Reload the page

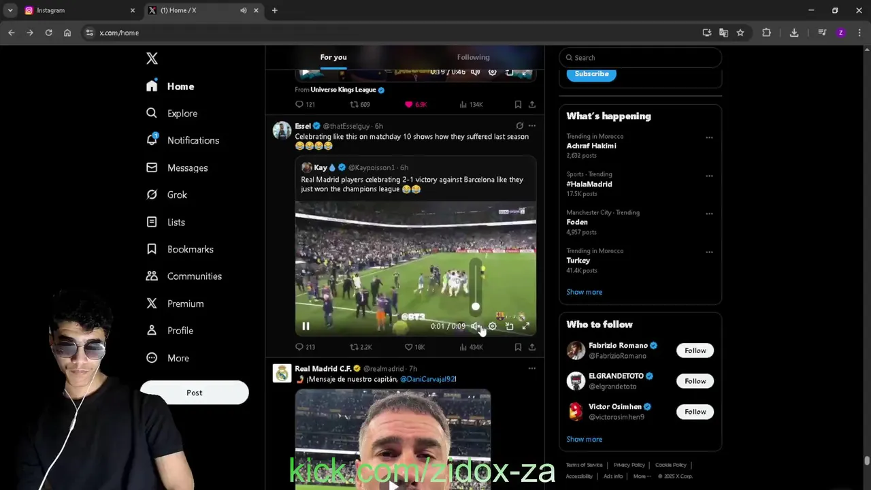[48, 33]
